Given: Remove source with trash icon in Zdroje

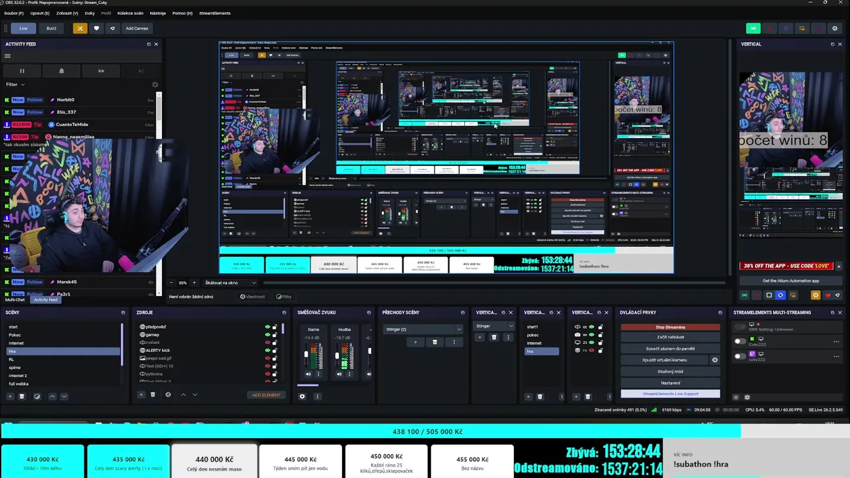Looking at the screenshot, I should (x=153, y=395).
